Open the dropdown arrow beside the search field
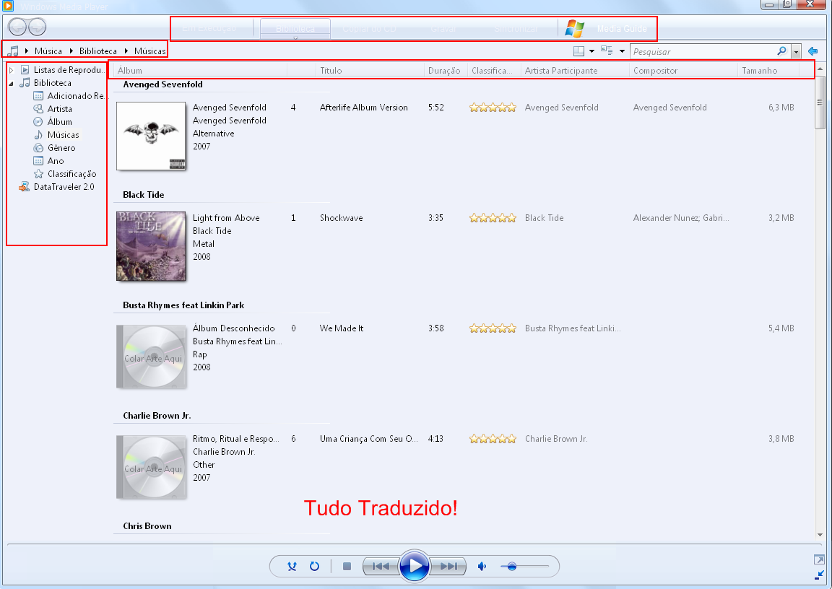 [x=795, y=51]
